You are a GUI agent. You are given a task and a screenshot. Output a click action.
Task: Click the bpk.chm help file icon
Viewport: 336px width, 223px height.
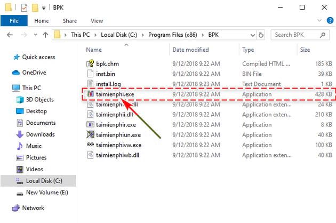(90, 63)
